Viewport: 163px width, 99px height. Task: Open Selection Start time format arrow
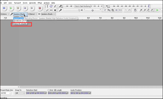tap(46, 93)
